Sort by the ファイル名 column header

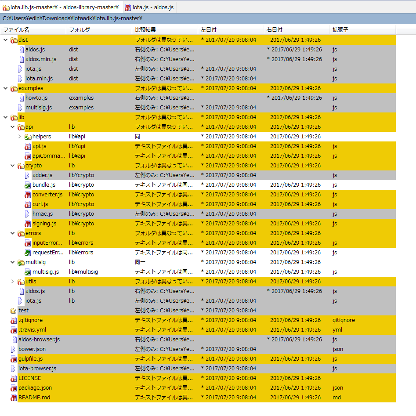pos(33,30)
